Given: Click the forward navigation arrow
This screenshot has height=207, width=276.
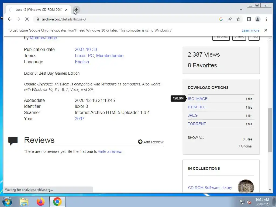Looking at the screenshot, I should coord(18,19).
